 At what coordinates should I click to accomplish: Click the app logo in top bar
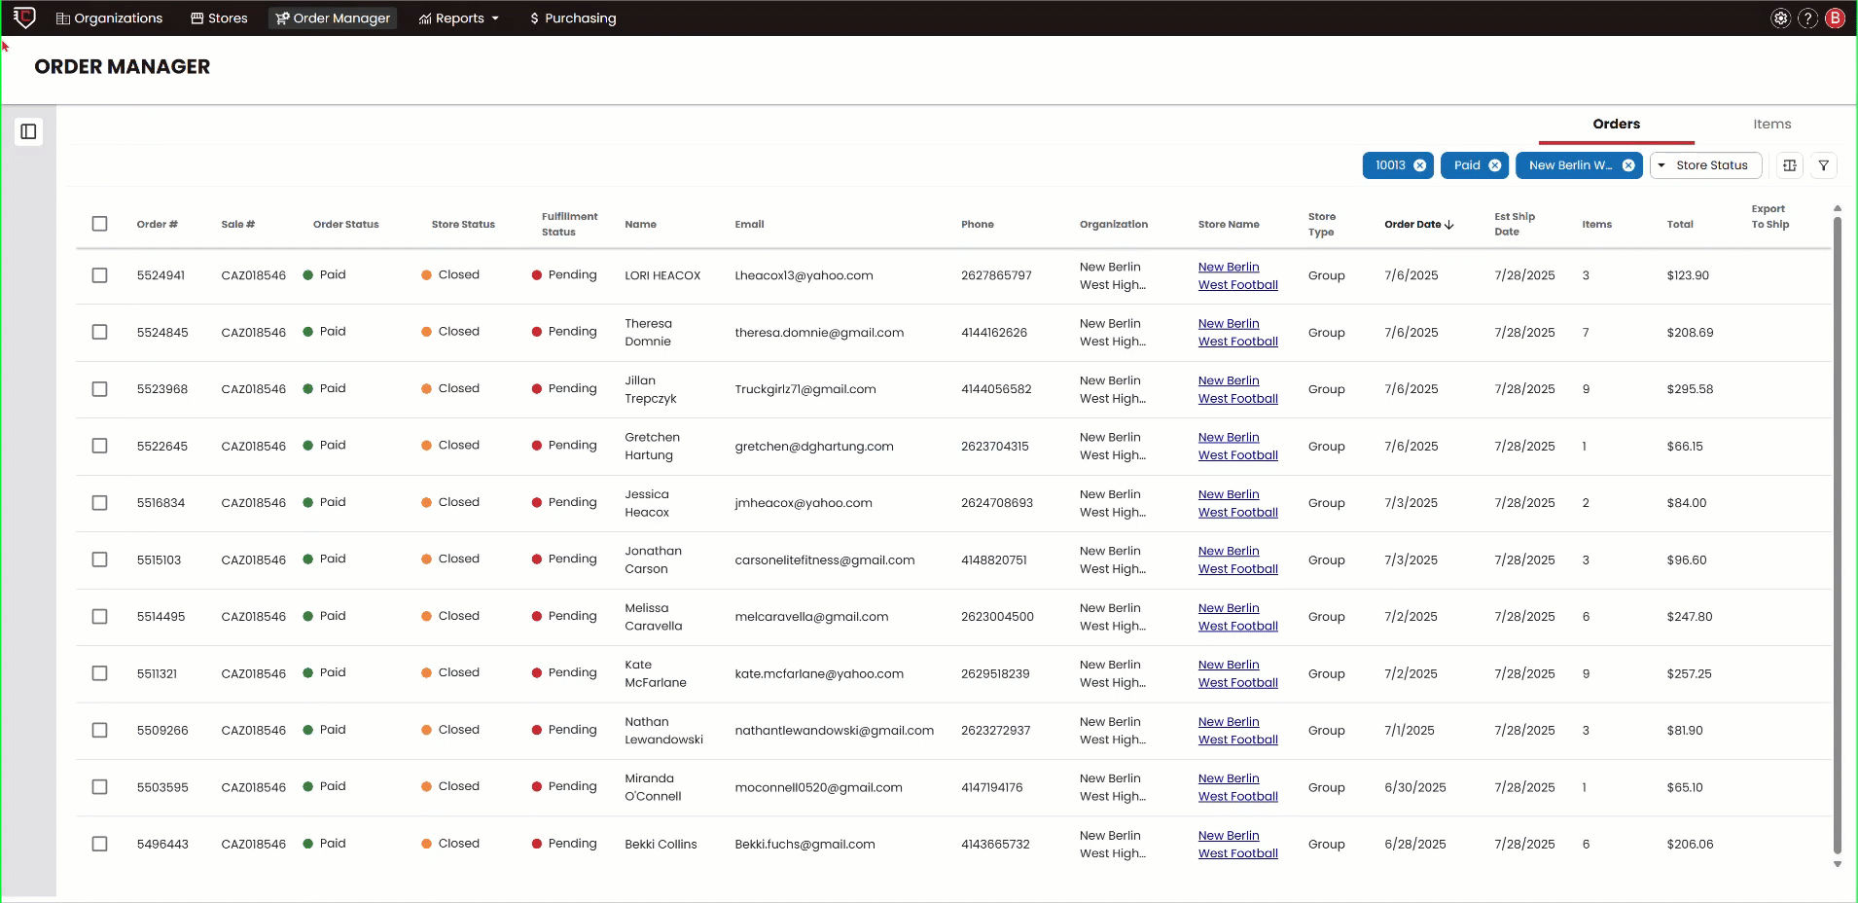coord(24,18)
